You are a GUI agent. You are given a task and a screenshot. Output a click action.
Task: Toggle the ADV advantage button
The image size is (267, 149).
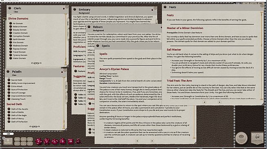(x=17, y=139)
